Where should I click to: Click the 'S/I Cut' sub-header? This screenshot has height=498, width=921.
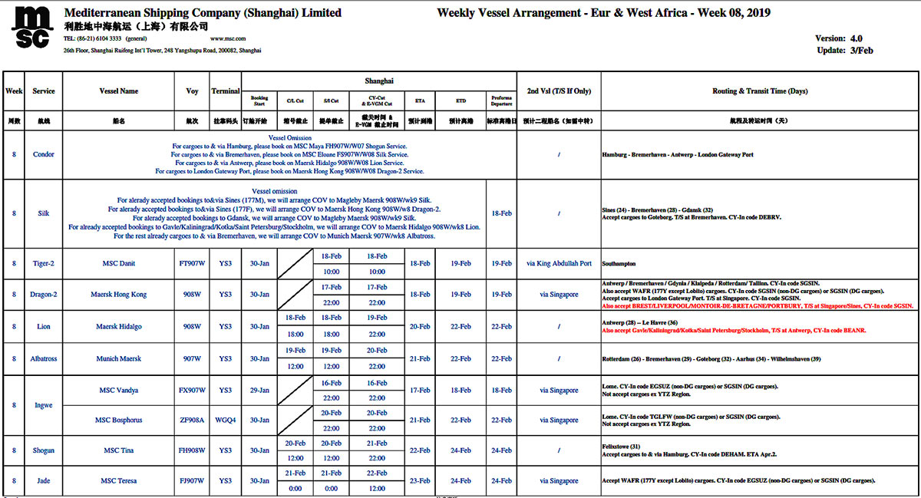332,101
